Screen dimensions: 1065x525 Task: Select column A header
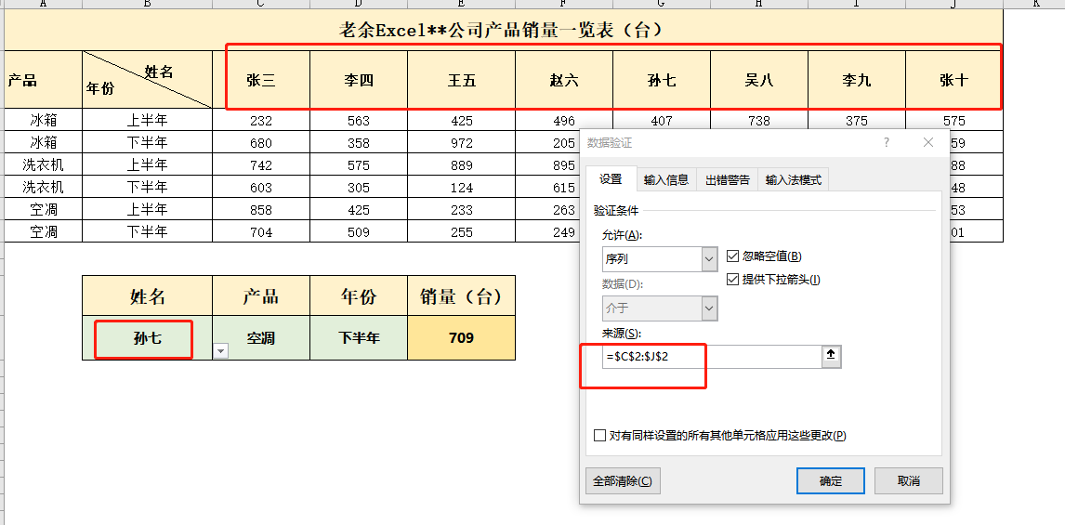coord(44,4)
